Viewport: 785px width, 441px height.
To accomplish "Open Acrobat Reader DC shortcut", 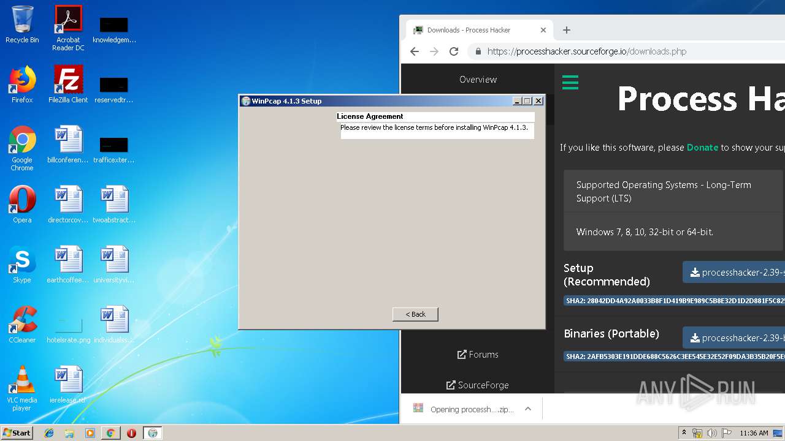I will (x=68, y=28).
